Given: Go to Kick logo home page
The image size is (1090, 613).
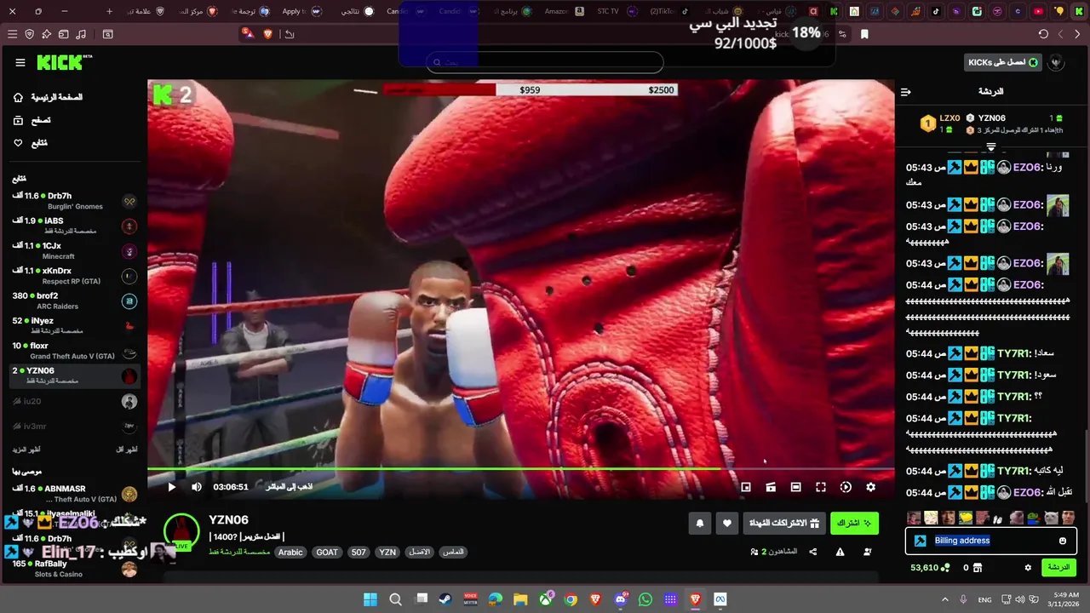Looking at the screenshot, I should coord(64,62).
